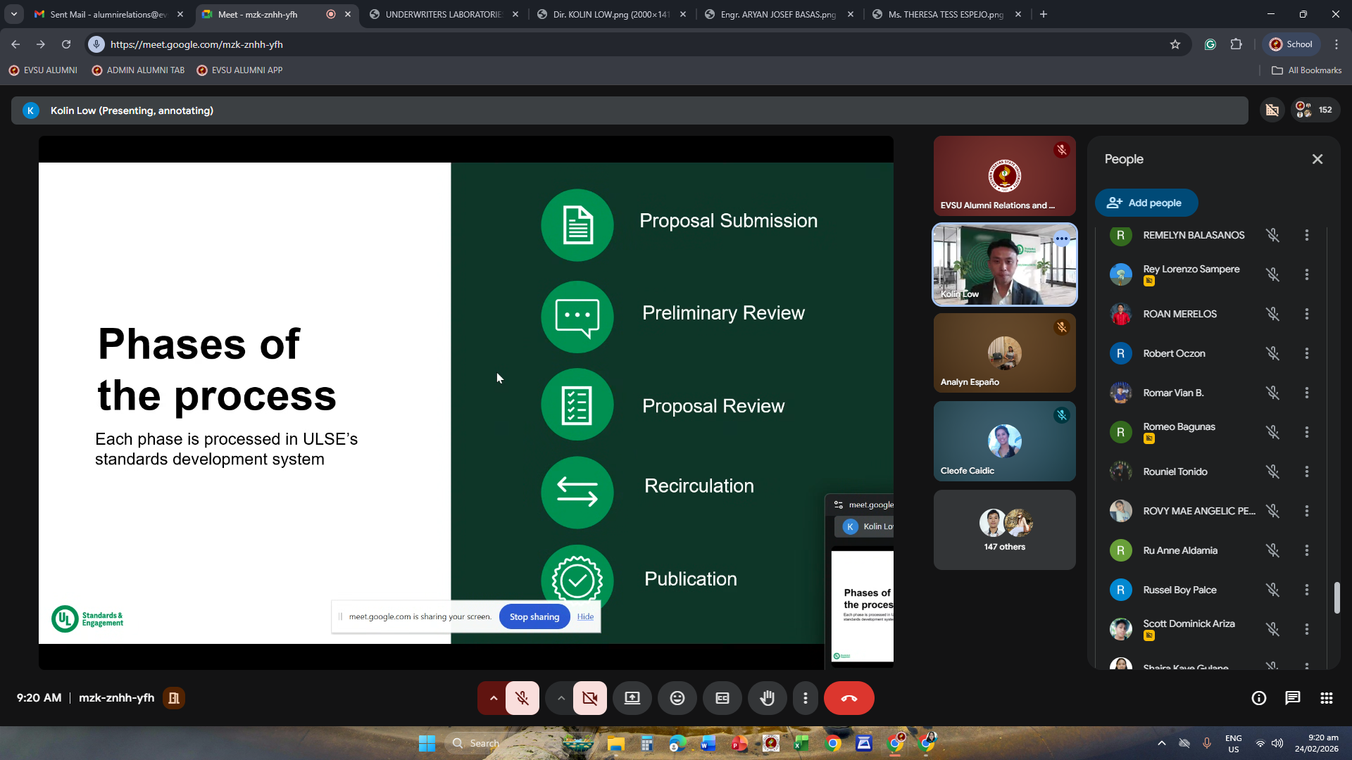
Task: Toggle the muted microphone button
Action: 522,698
